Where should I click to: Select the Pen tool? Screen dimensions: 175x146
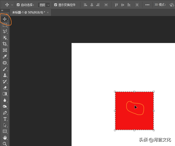(5, 113)
